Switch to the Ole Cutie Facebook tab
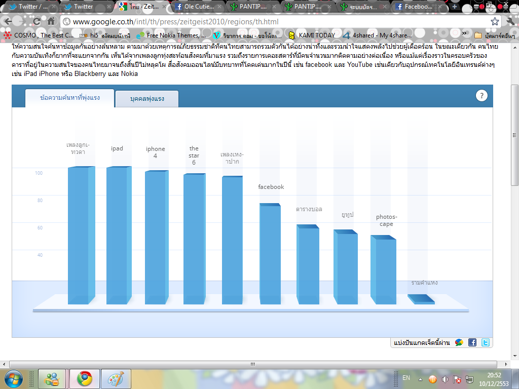Image resolution: width=519 pixels, height=389 pixels. pyautogui.click(x=197, y=7)
